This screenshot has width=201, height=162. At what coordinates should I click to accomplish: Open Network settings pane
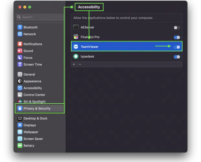point(40,34)
